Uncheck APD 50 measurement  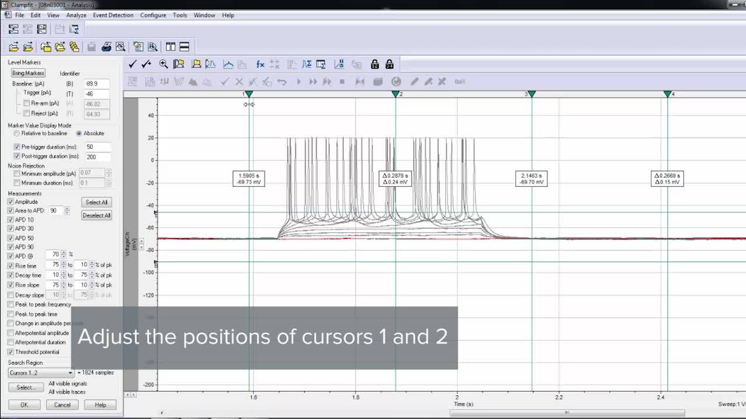click(x=10, y=238)
